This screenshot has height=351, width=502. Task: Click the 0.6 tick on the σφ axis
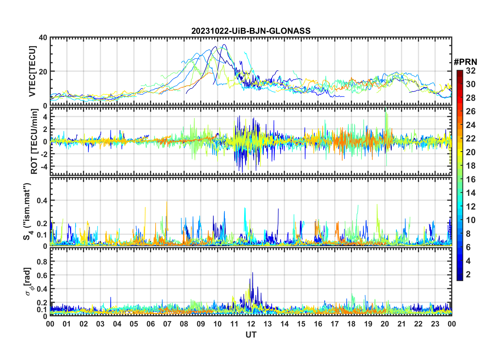(x=42, y=275)
